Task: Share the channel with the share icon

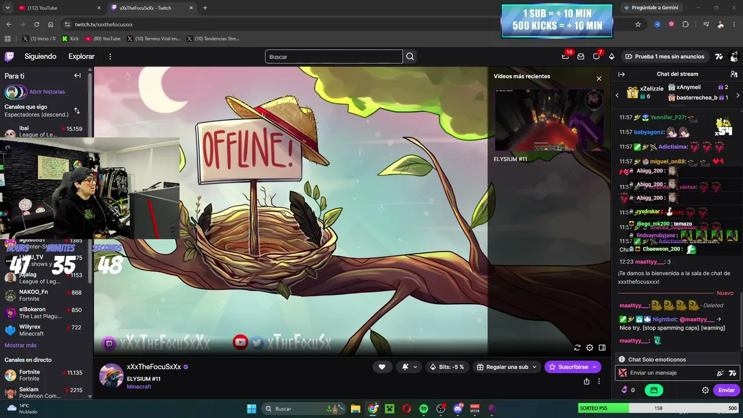Action: coord(586,381)
